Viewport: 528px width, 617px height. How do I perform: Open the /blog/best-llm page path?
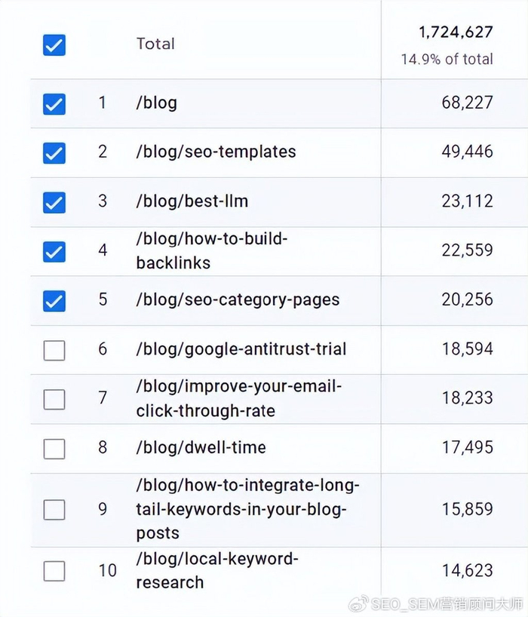point(192,201)
